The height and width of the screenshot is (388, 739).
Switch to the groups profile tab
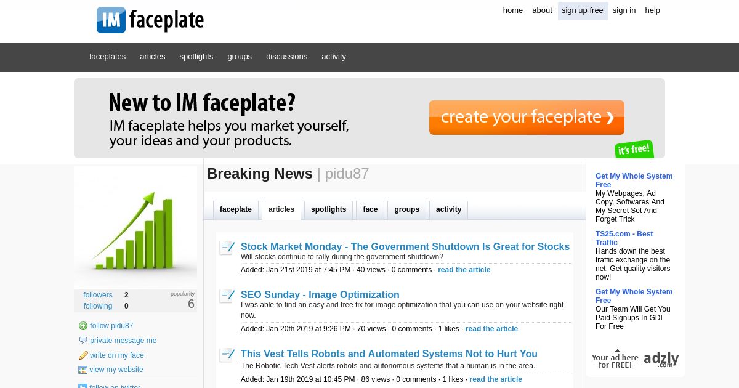[406, 210]
